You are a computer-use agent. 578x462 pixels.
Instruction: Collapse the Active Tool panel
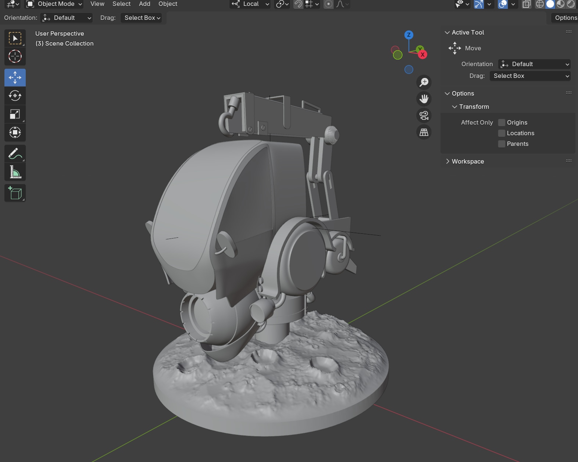pos(447,32)
